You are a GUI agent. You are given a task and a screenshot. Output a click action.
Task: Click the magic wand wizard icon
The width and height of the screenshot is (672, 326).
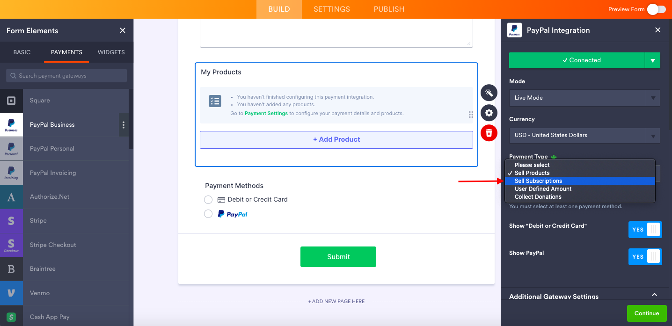click(x=489, y=93)
